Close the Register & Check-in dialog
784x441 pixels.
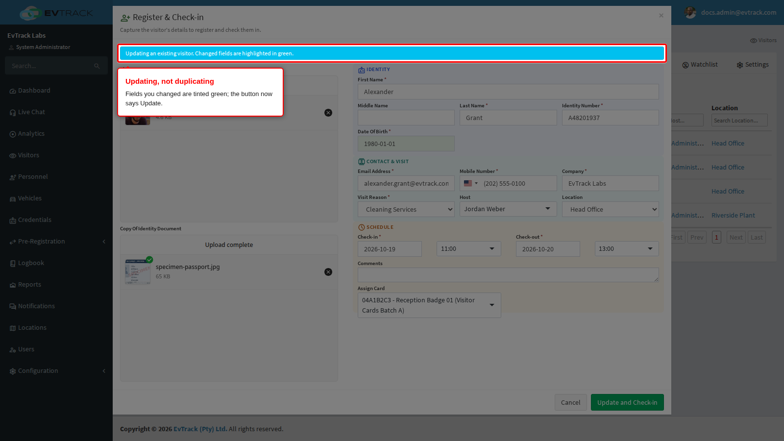tap(661, 16)
